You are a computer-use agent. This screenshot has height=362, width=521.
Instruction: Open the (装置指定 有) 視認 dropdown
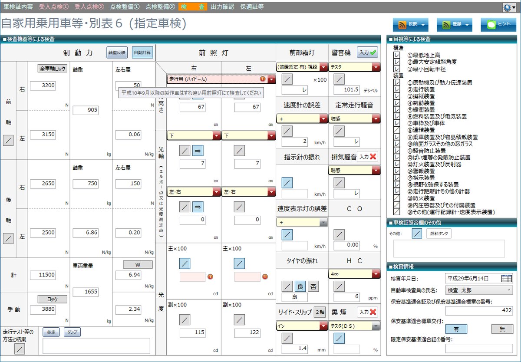tap(323, 67)
